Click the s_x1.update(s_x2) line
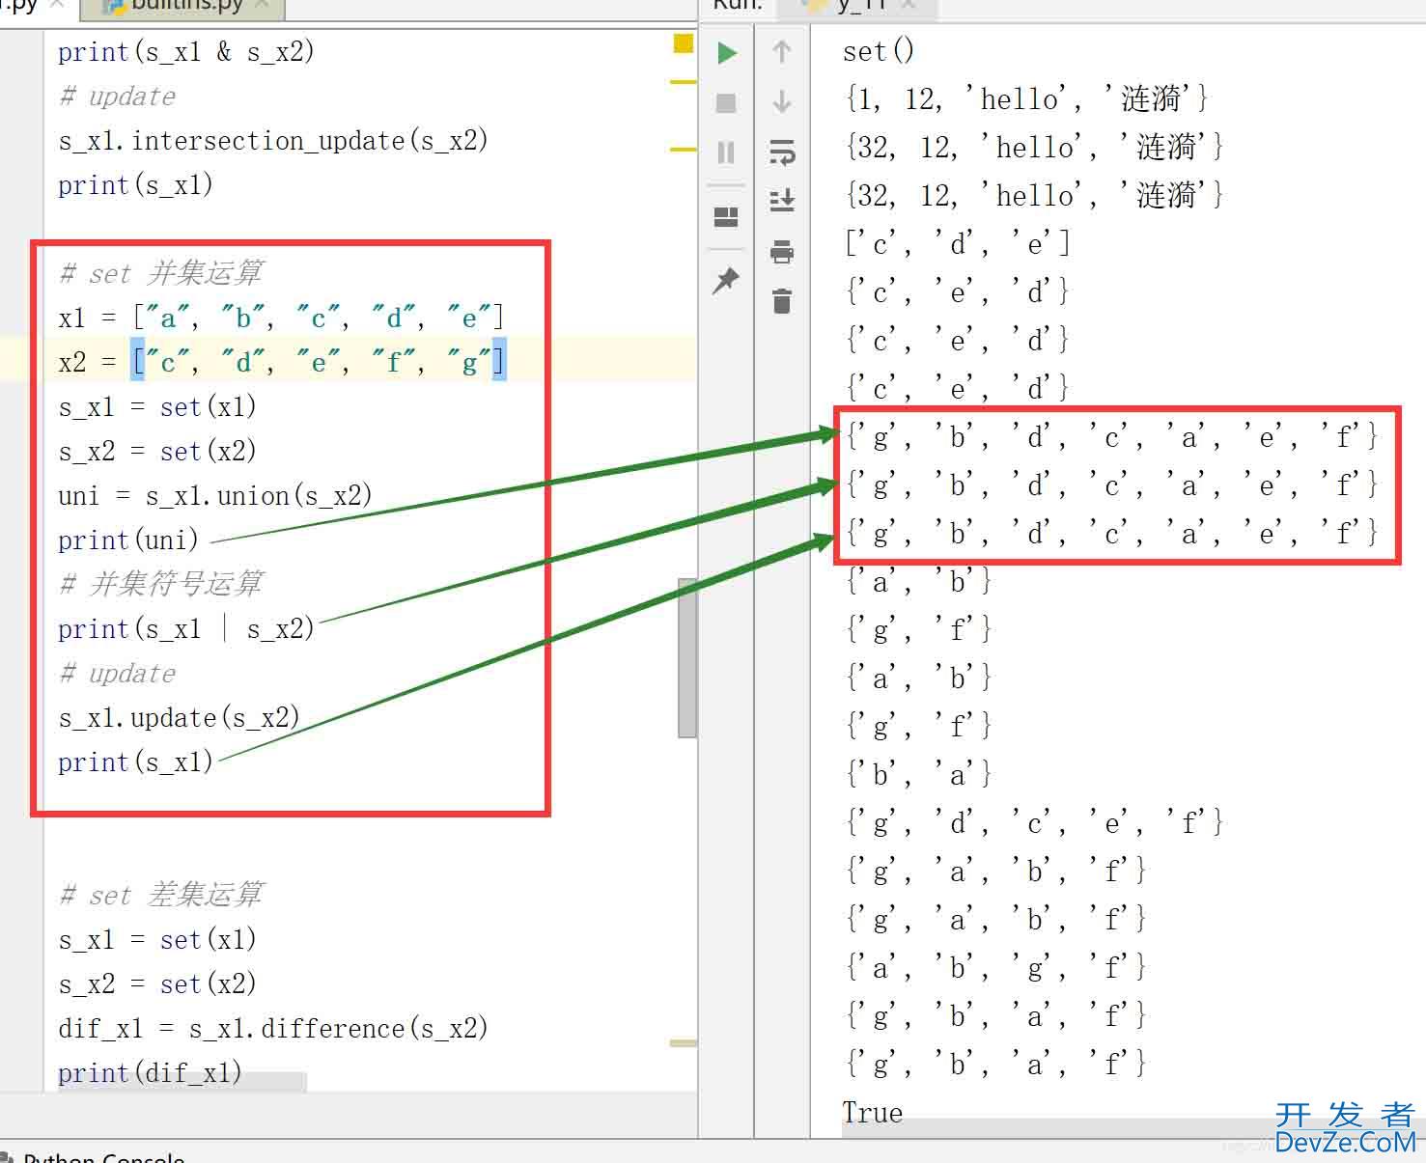The image size is (1426, 1163). [180, 718]
